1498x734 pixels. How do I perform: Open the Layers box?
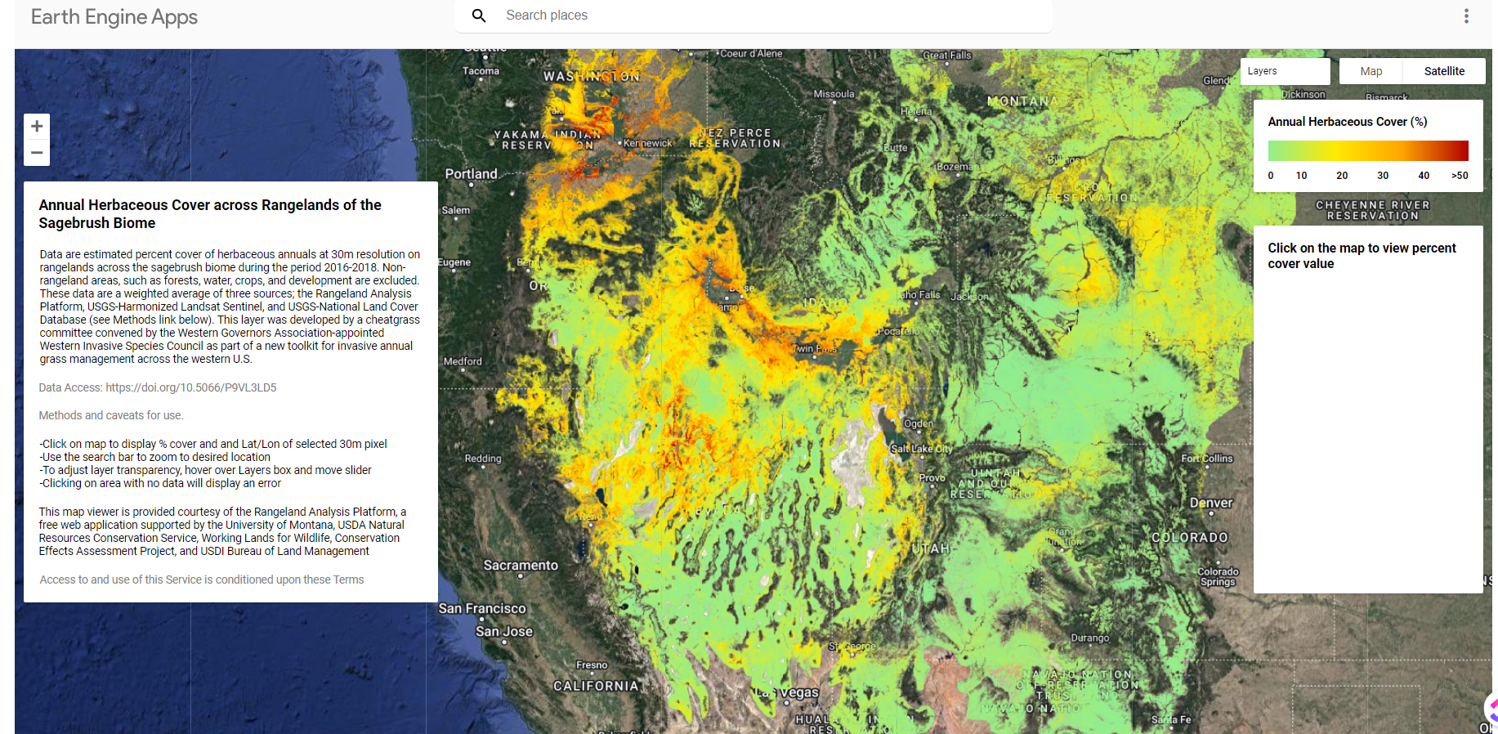coord(1285,71)
